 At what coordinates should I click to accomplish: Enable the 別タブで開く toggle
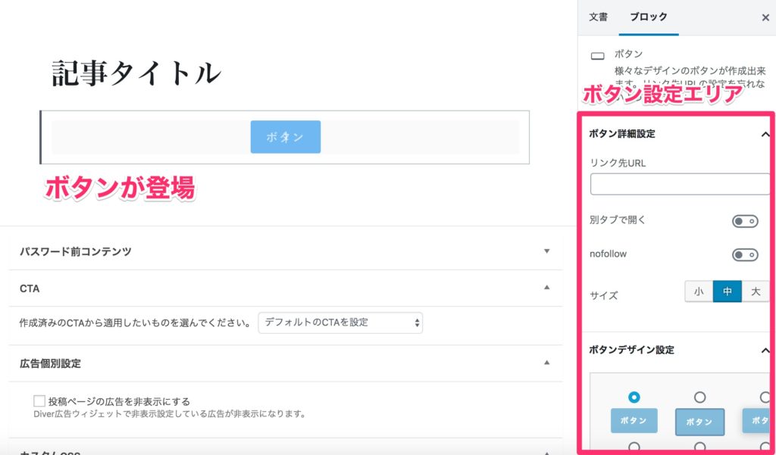[744, 221]
